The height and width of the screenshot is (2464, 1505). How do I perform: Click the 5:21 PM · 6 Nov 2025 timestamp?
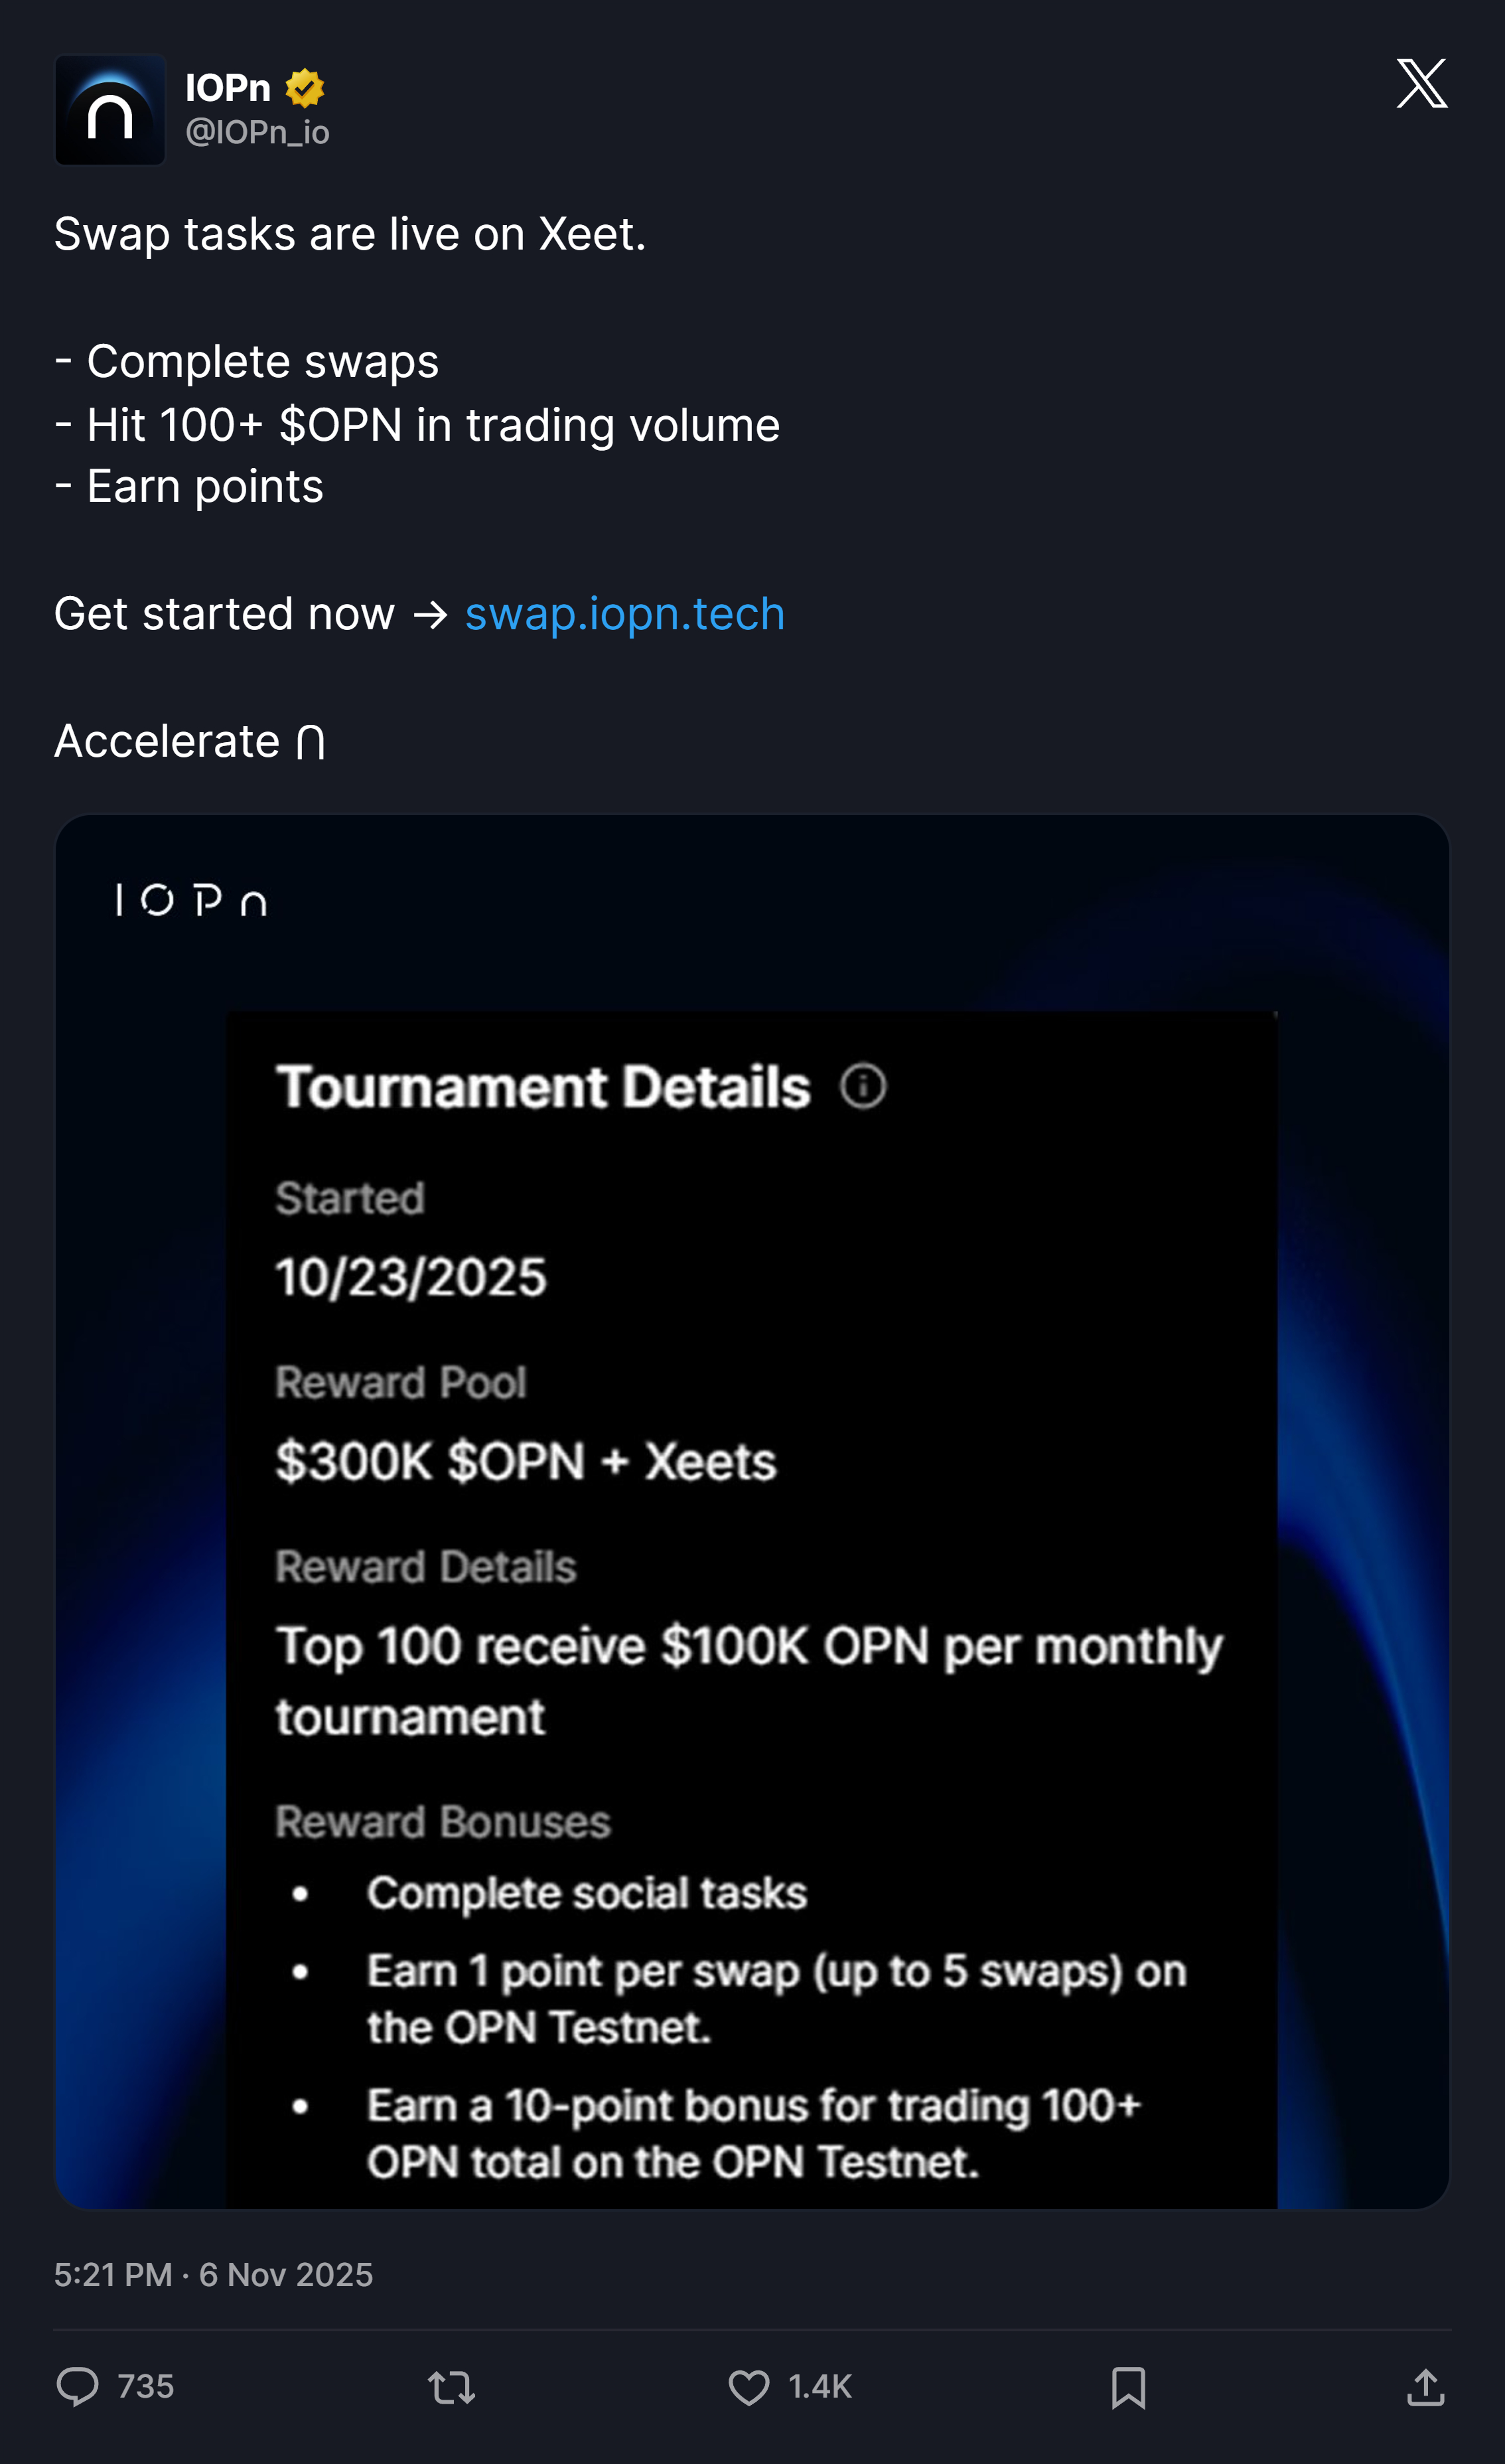(x=213, y=2275)
